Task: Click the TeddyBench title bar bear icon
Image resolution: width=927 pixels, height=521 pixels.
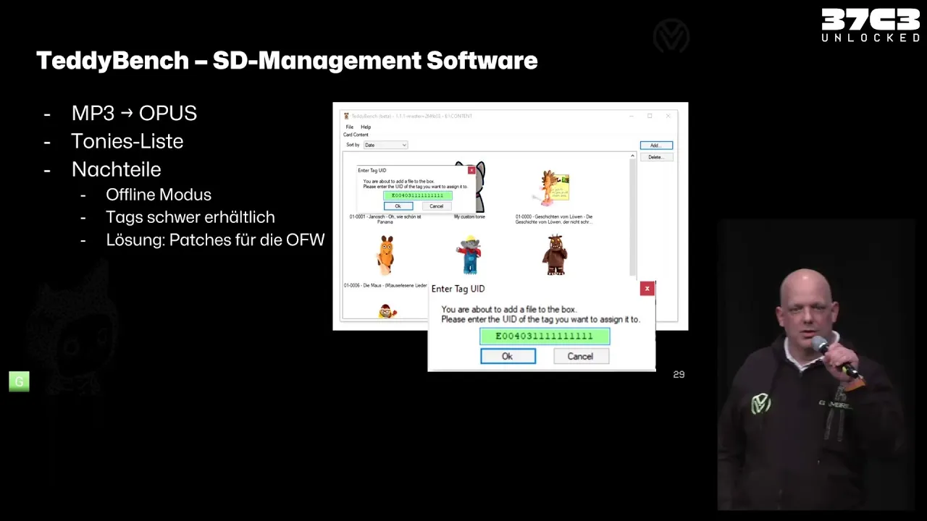Action: point(346,116)
